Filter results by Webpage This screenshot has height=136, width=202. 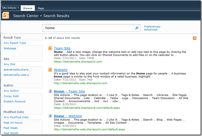tap(10, 48)
